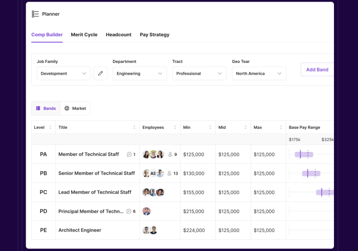Click the PA base pay range bar
This screenshot has height=251, width=358.
click(x=304, y=154)
